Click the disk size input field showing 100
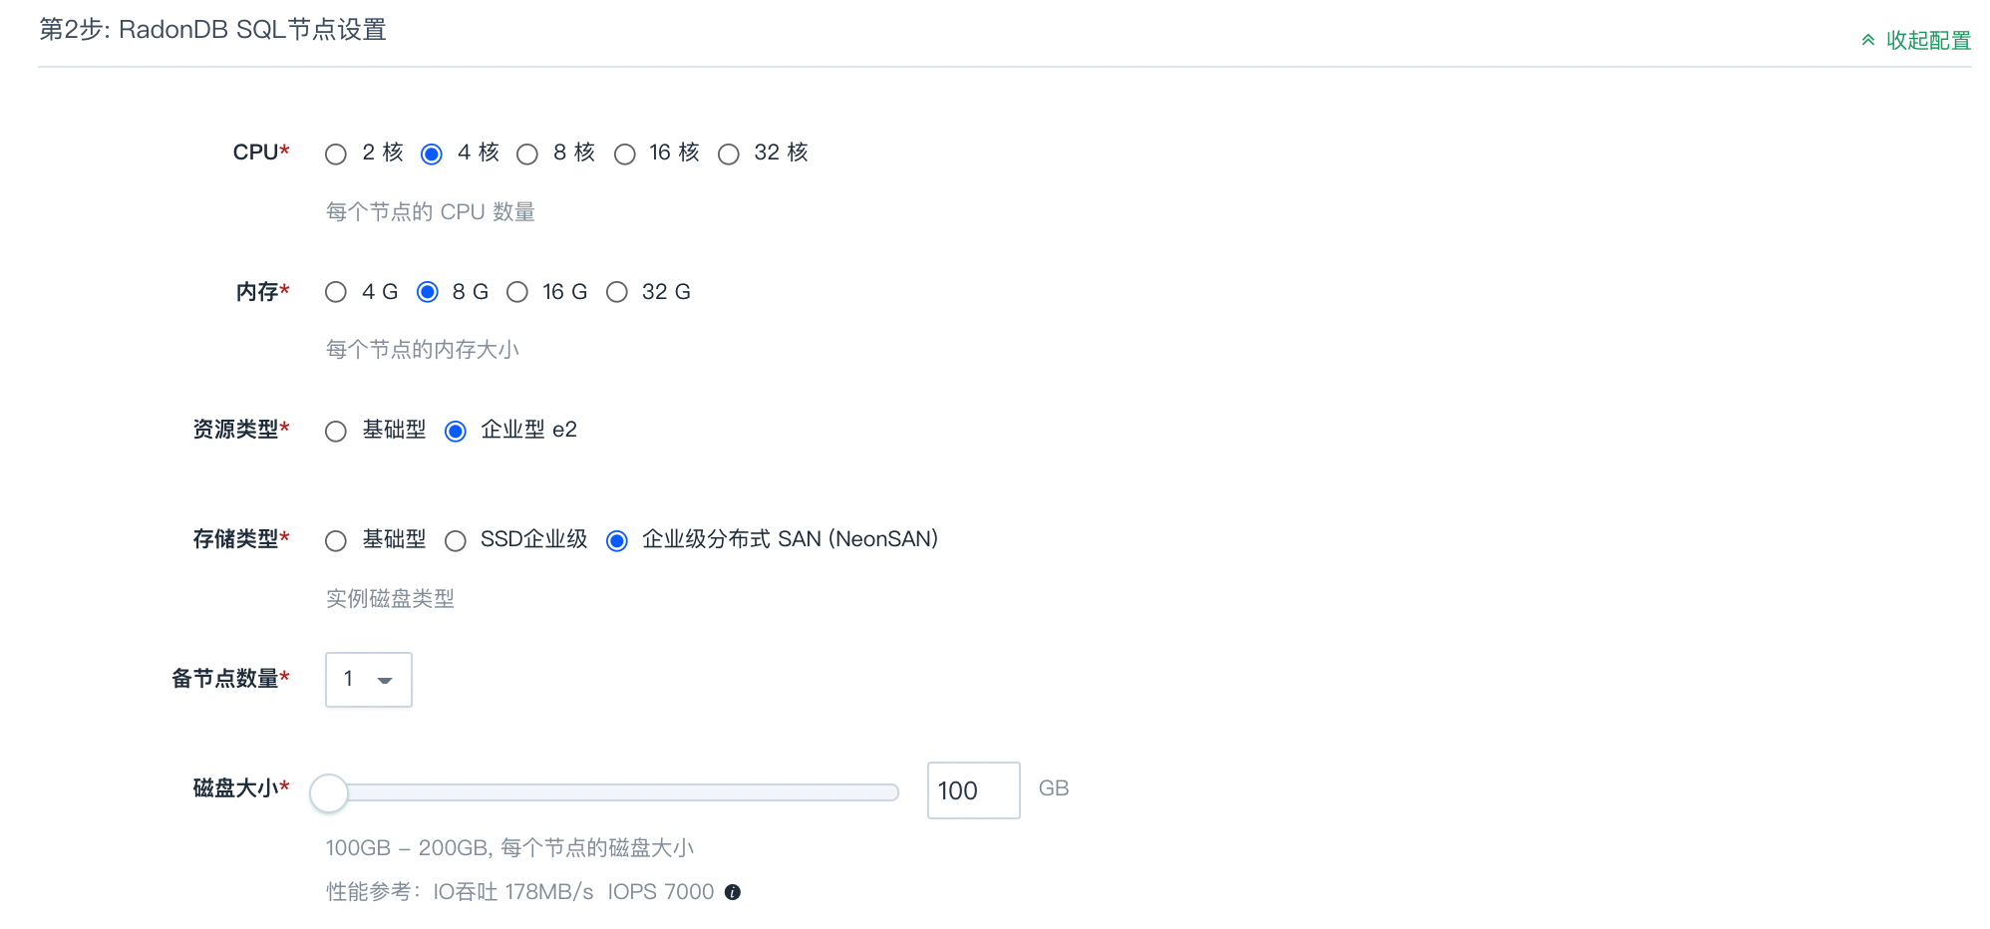Image resolution: width=1990 pixels, height=929 pixels. pyautogui.click(x=973, y=790)
